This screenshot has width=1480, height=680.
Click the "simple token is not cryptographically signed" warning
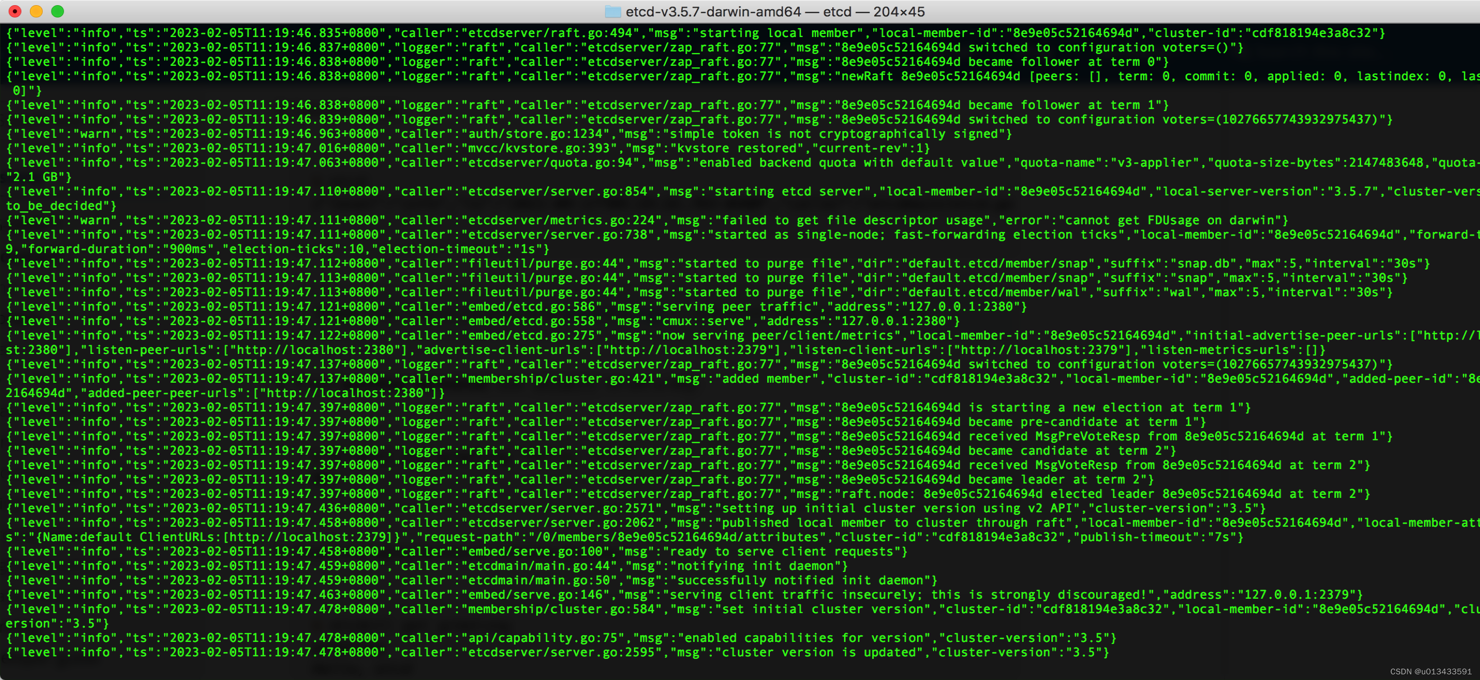(834, 134)
